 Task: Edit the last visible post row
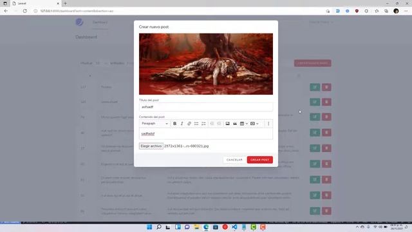coord(315,211)
